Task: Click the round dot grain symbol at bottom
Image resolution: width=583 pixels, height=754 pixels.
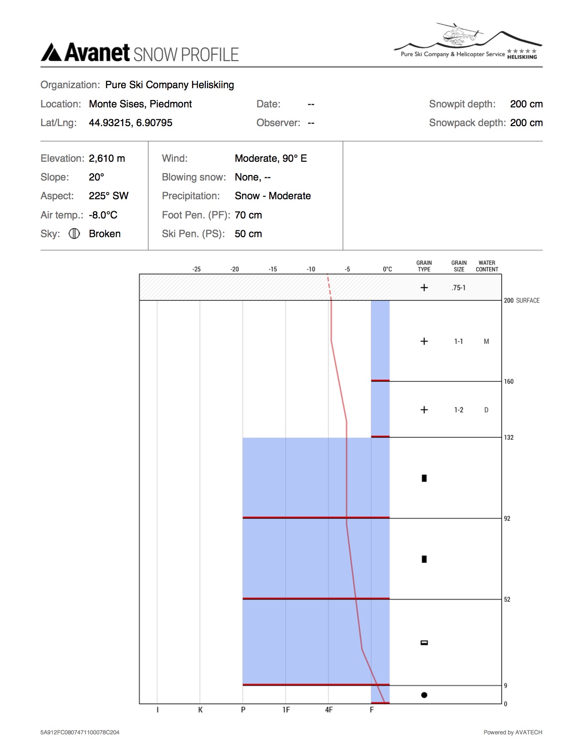Action: (424, 695)
